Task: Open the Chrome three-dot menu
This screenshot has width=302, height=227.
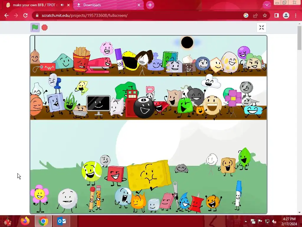Action: [x=296, y=15]
